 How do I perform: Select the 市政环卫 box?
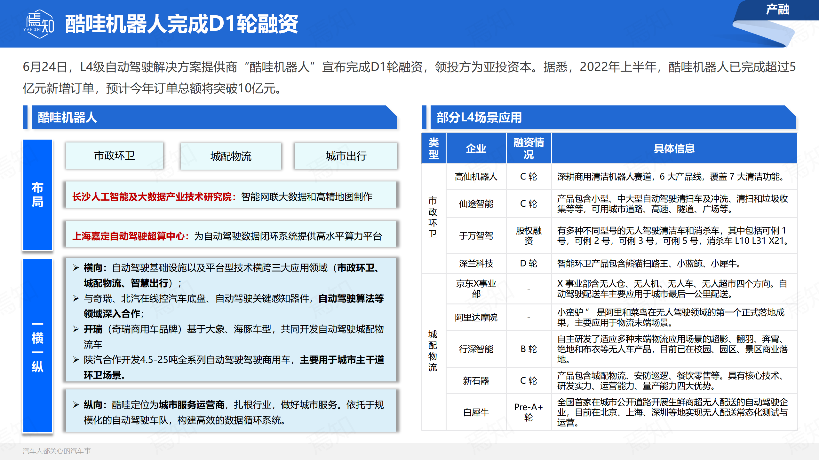[115, 156]
